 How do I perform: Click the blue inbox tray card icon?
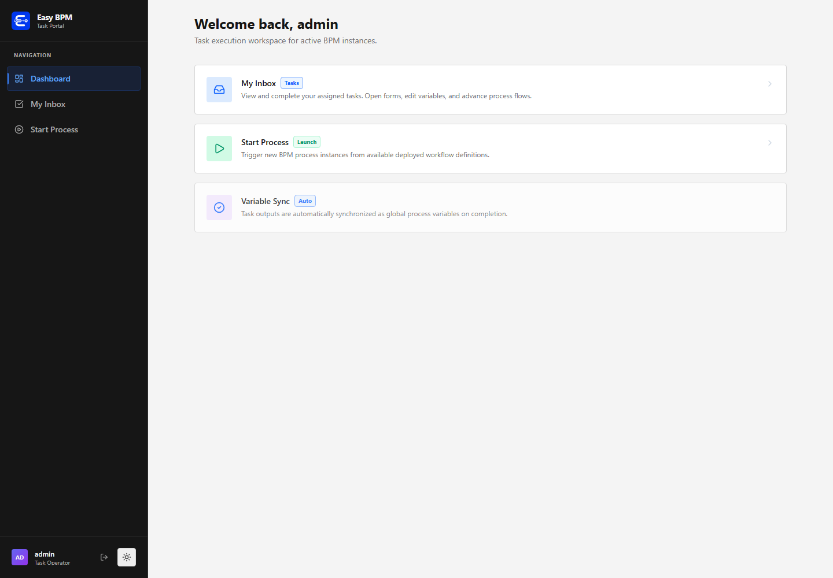coord(219,90)
